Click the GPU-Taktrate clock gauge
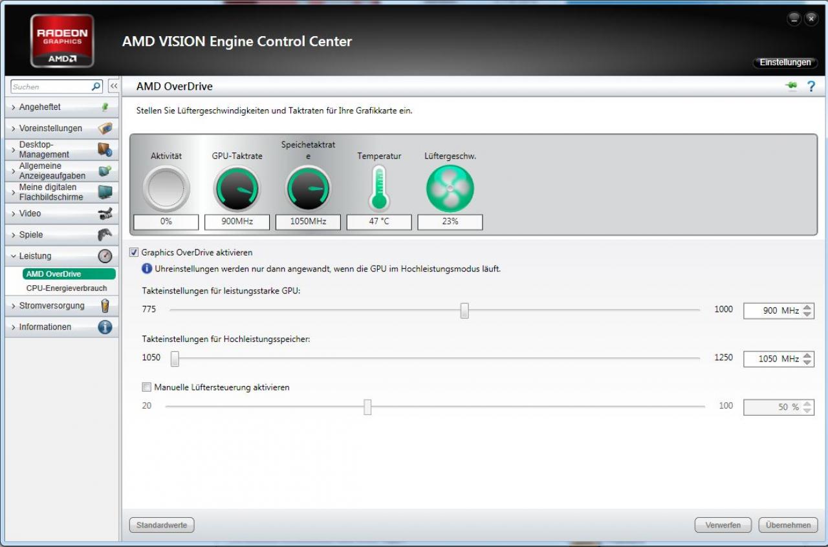Viewport: 828px width, 547px height. [x=237, y=189]
